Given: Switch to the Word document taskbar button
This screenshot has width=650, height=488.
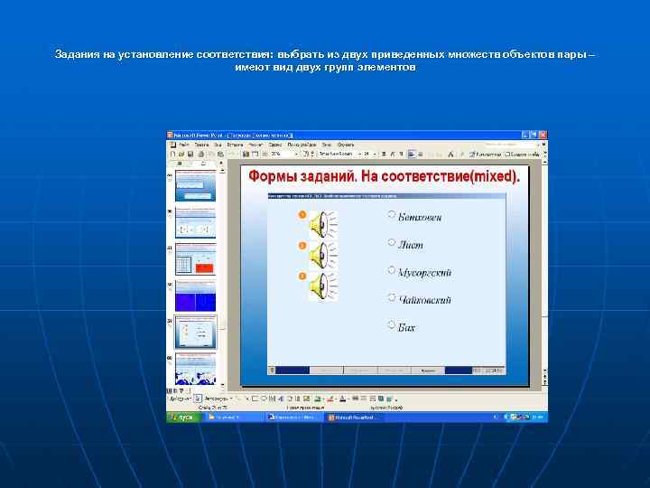Looking at the screenshot, I should [294, 418].
